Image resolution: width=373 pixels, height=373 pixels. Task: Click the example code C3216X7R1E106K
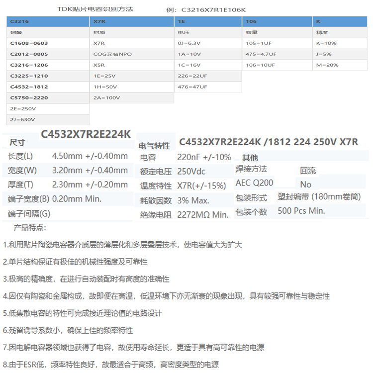pyautogui.click(x=213, y=10)
